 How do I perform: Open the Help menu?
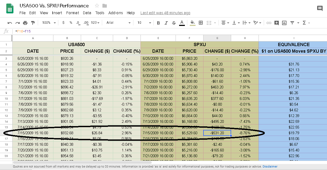(x=131, y=13)
